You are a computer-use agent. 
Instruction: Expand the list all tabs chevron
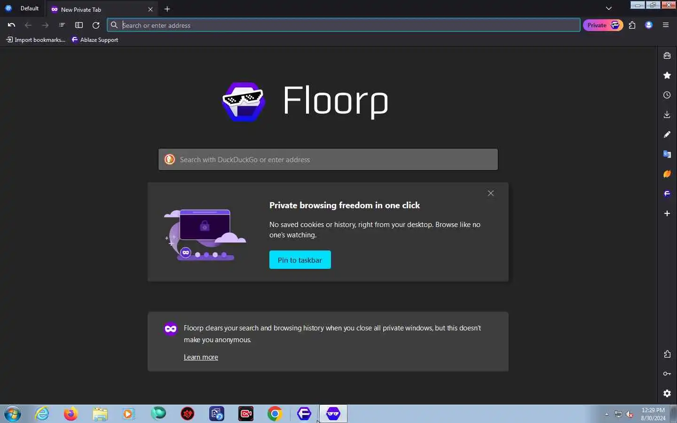pos(609,8)
